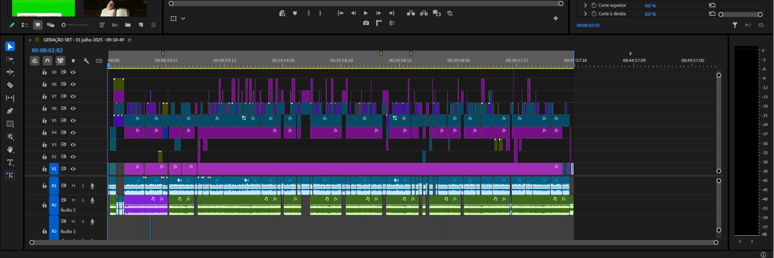The width and height of the screenshot is (774, 258).
Task: Select the Slip tool
Action: [10, 98]
